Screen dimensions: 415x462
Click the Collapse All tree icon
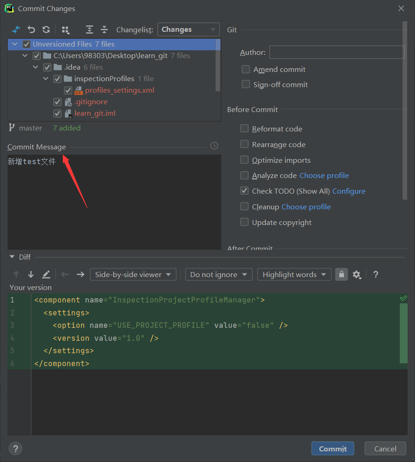tap(104, 30)
